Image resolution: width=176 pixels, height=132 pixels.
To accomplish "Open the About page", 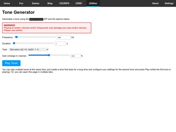I will 155,3.
